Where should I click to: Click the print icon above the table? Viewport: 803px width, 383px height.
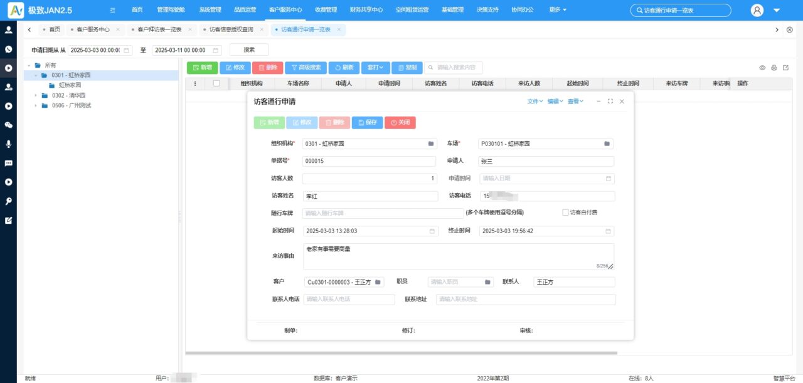(774, 68)
